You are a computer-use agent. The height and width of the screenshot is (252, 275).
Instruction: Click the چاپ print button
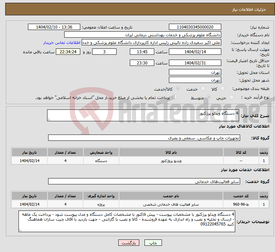click(x=153, y=243)
